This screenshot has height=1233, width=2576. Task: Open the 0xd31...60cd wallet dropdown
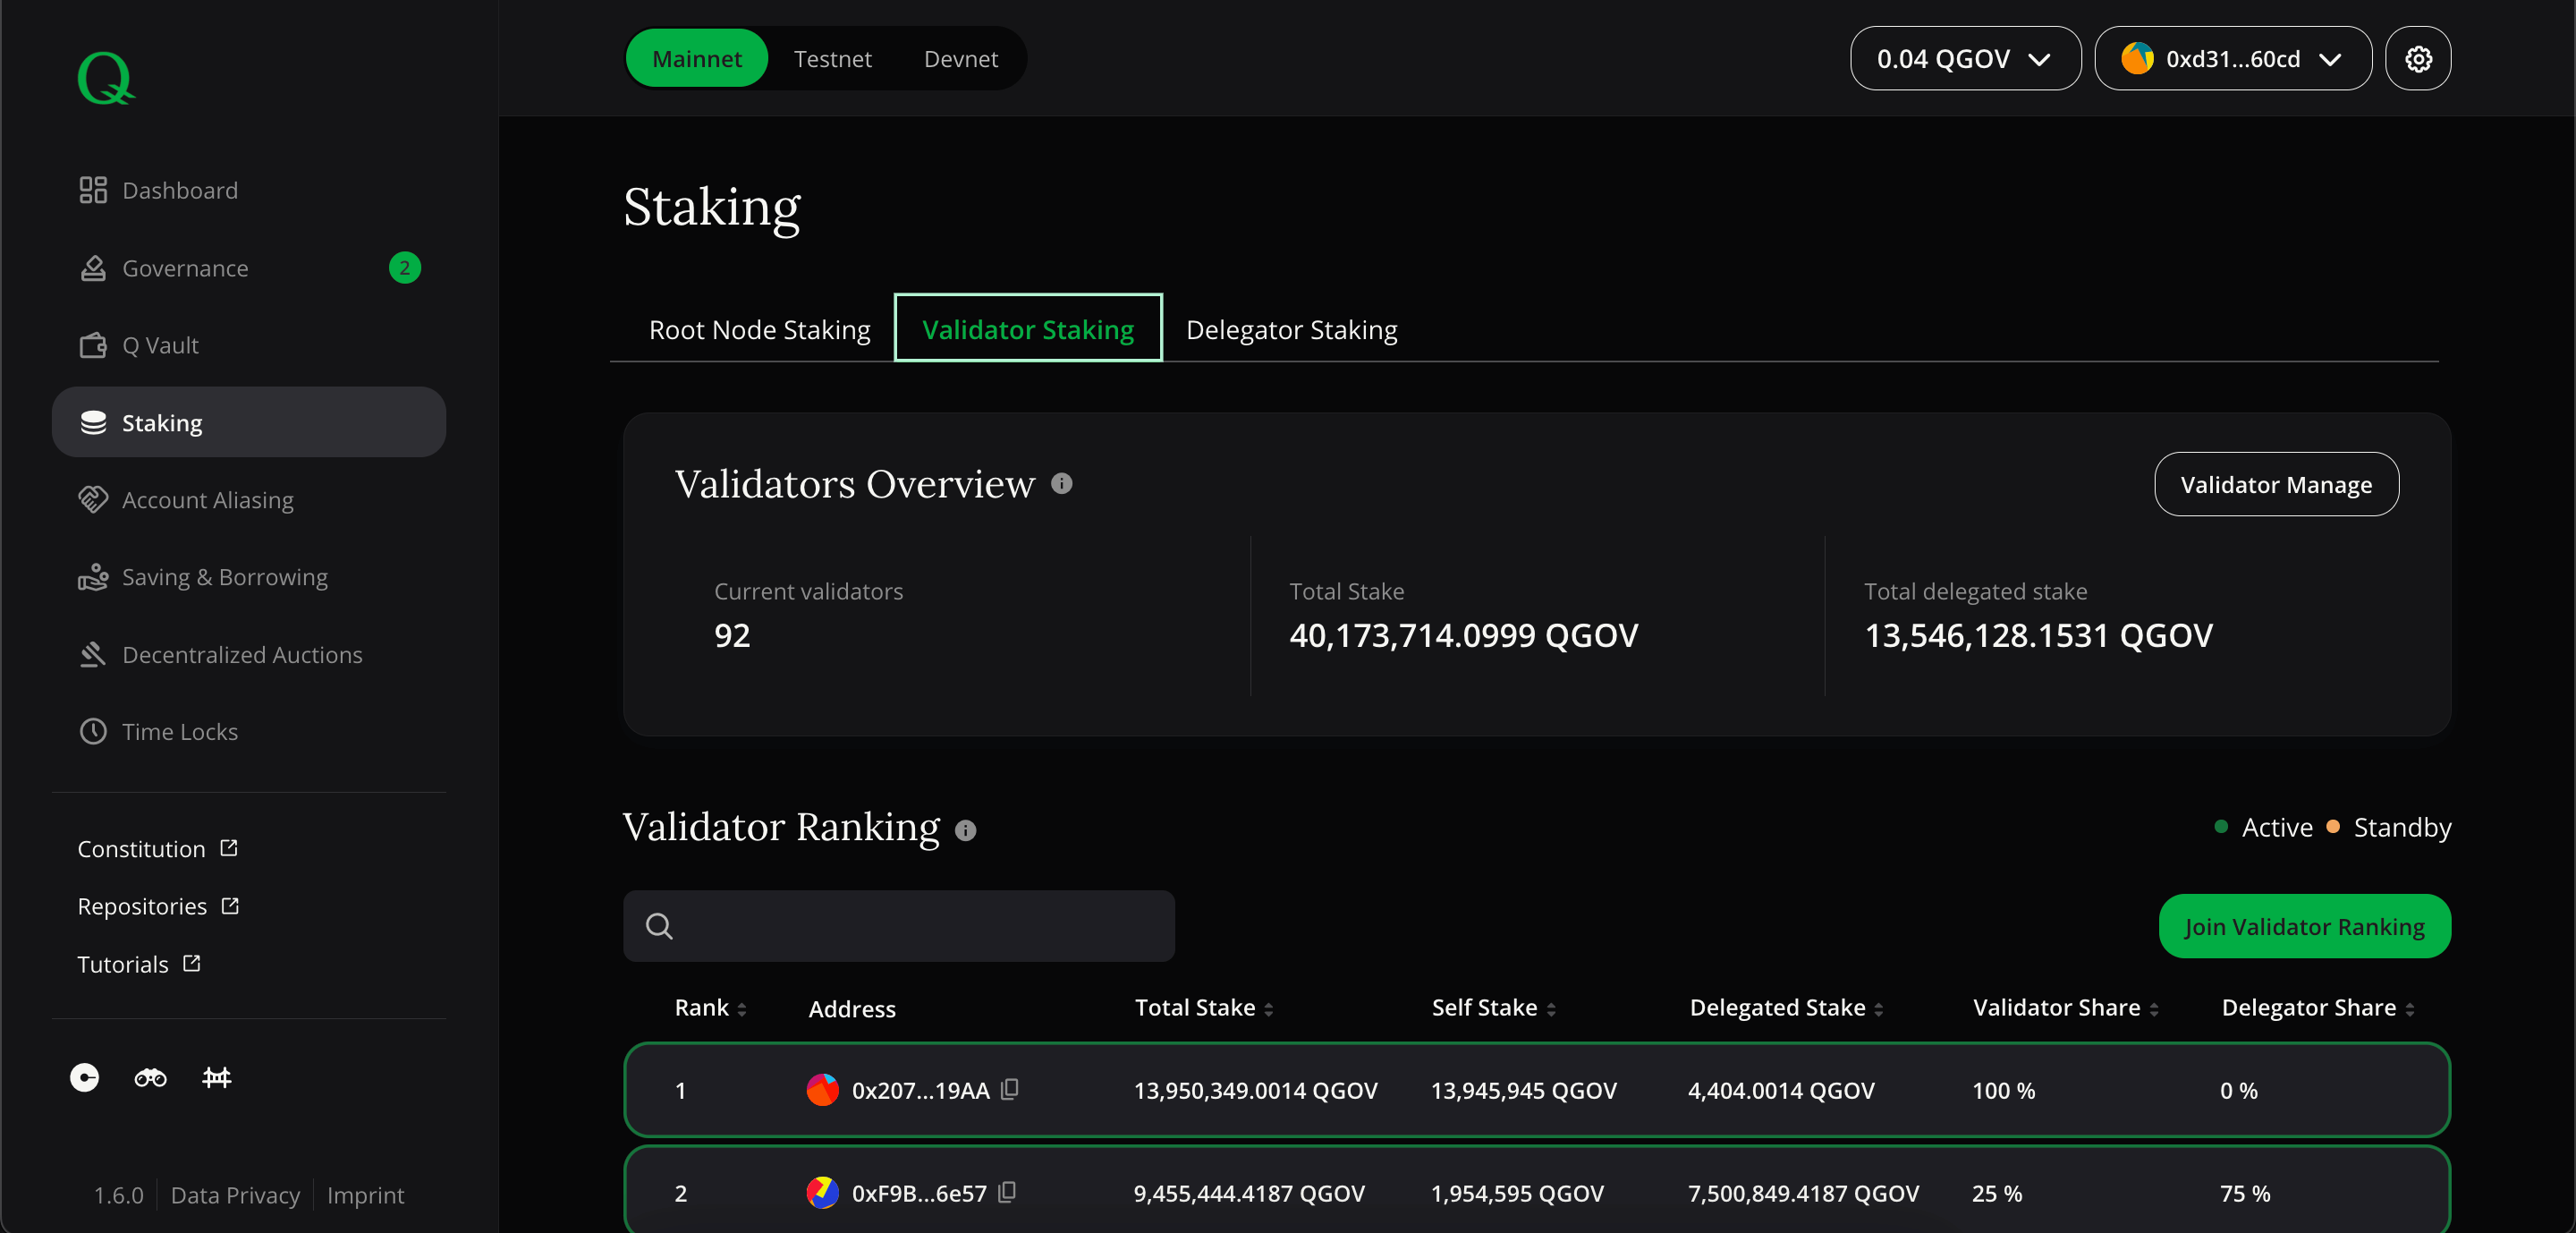(x=2232, y=59)
